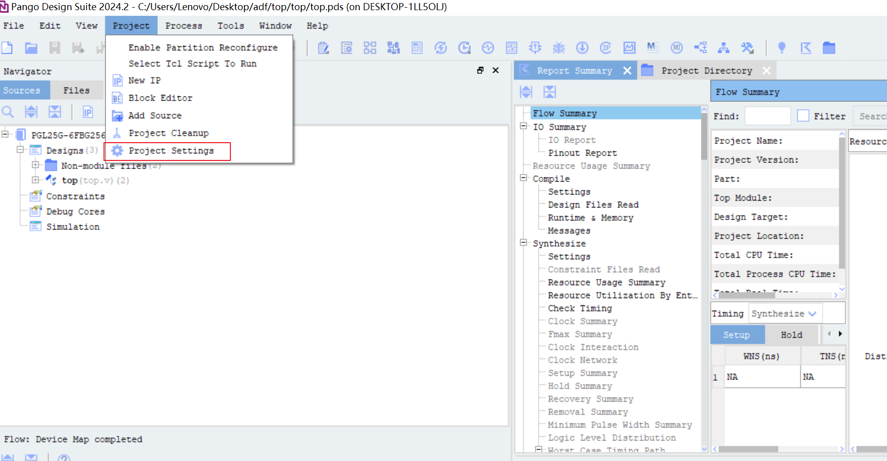Choose Enable Partition Reconfigure menu entry
The width and height of the screenshot is (887, 461).
(203, 47)
